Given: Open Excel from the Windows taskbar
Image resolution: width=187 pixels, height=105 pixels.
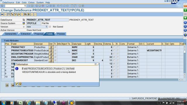Looking at the screenshot, I should [21, 103].
